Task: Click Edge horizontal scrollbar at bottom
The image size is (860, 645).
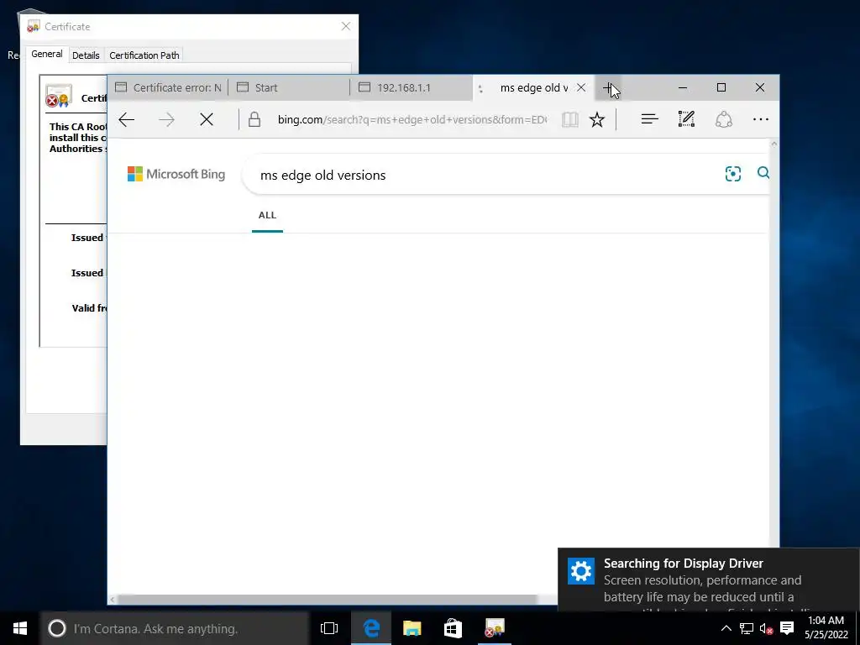Action: click(328, 600)
